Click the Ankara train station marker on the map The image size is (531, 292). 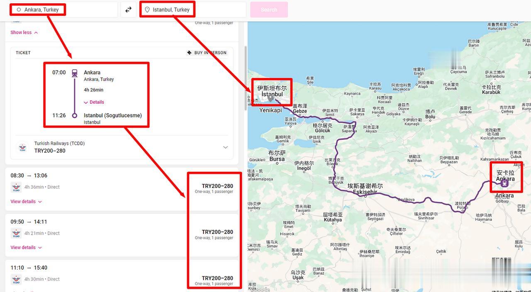click(504, 183)
